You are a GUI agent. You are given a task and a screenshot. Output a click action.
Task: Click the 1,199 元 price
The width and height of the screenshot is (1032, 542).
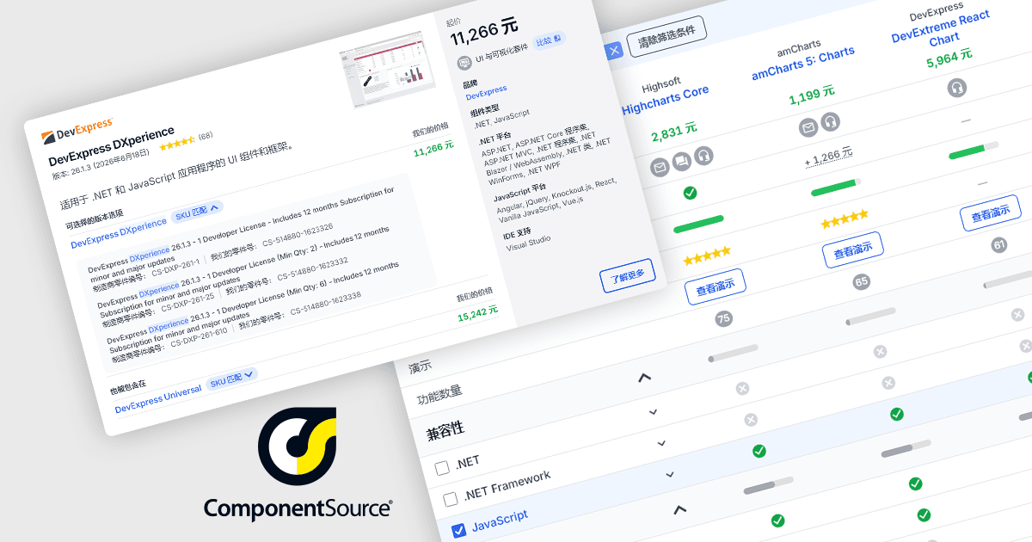point(811,95)
